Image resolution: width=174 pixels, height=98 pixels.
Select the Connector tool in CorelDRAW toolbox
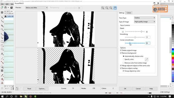2,62
